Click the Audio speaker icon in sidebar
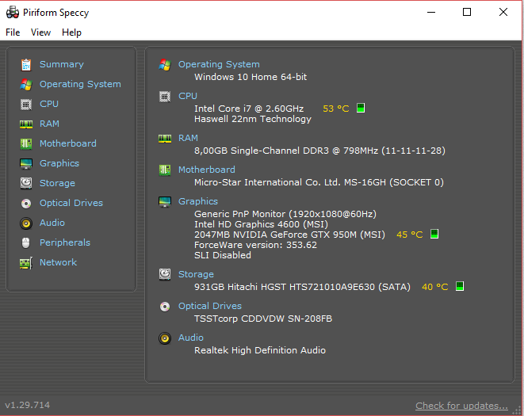The image size is (524, 416). click(26, 223)
